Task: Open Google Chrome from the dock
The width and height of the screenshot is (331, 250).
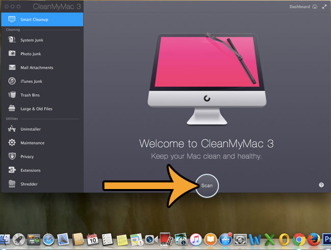Action: coord(299,240)
